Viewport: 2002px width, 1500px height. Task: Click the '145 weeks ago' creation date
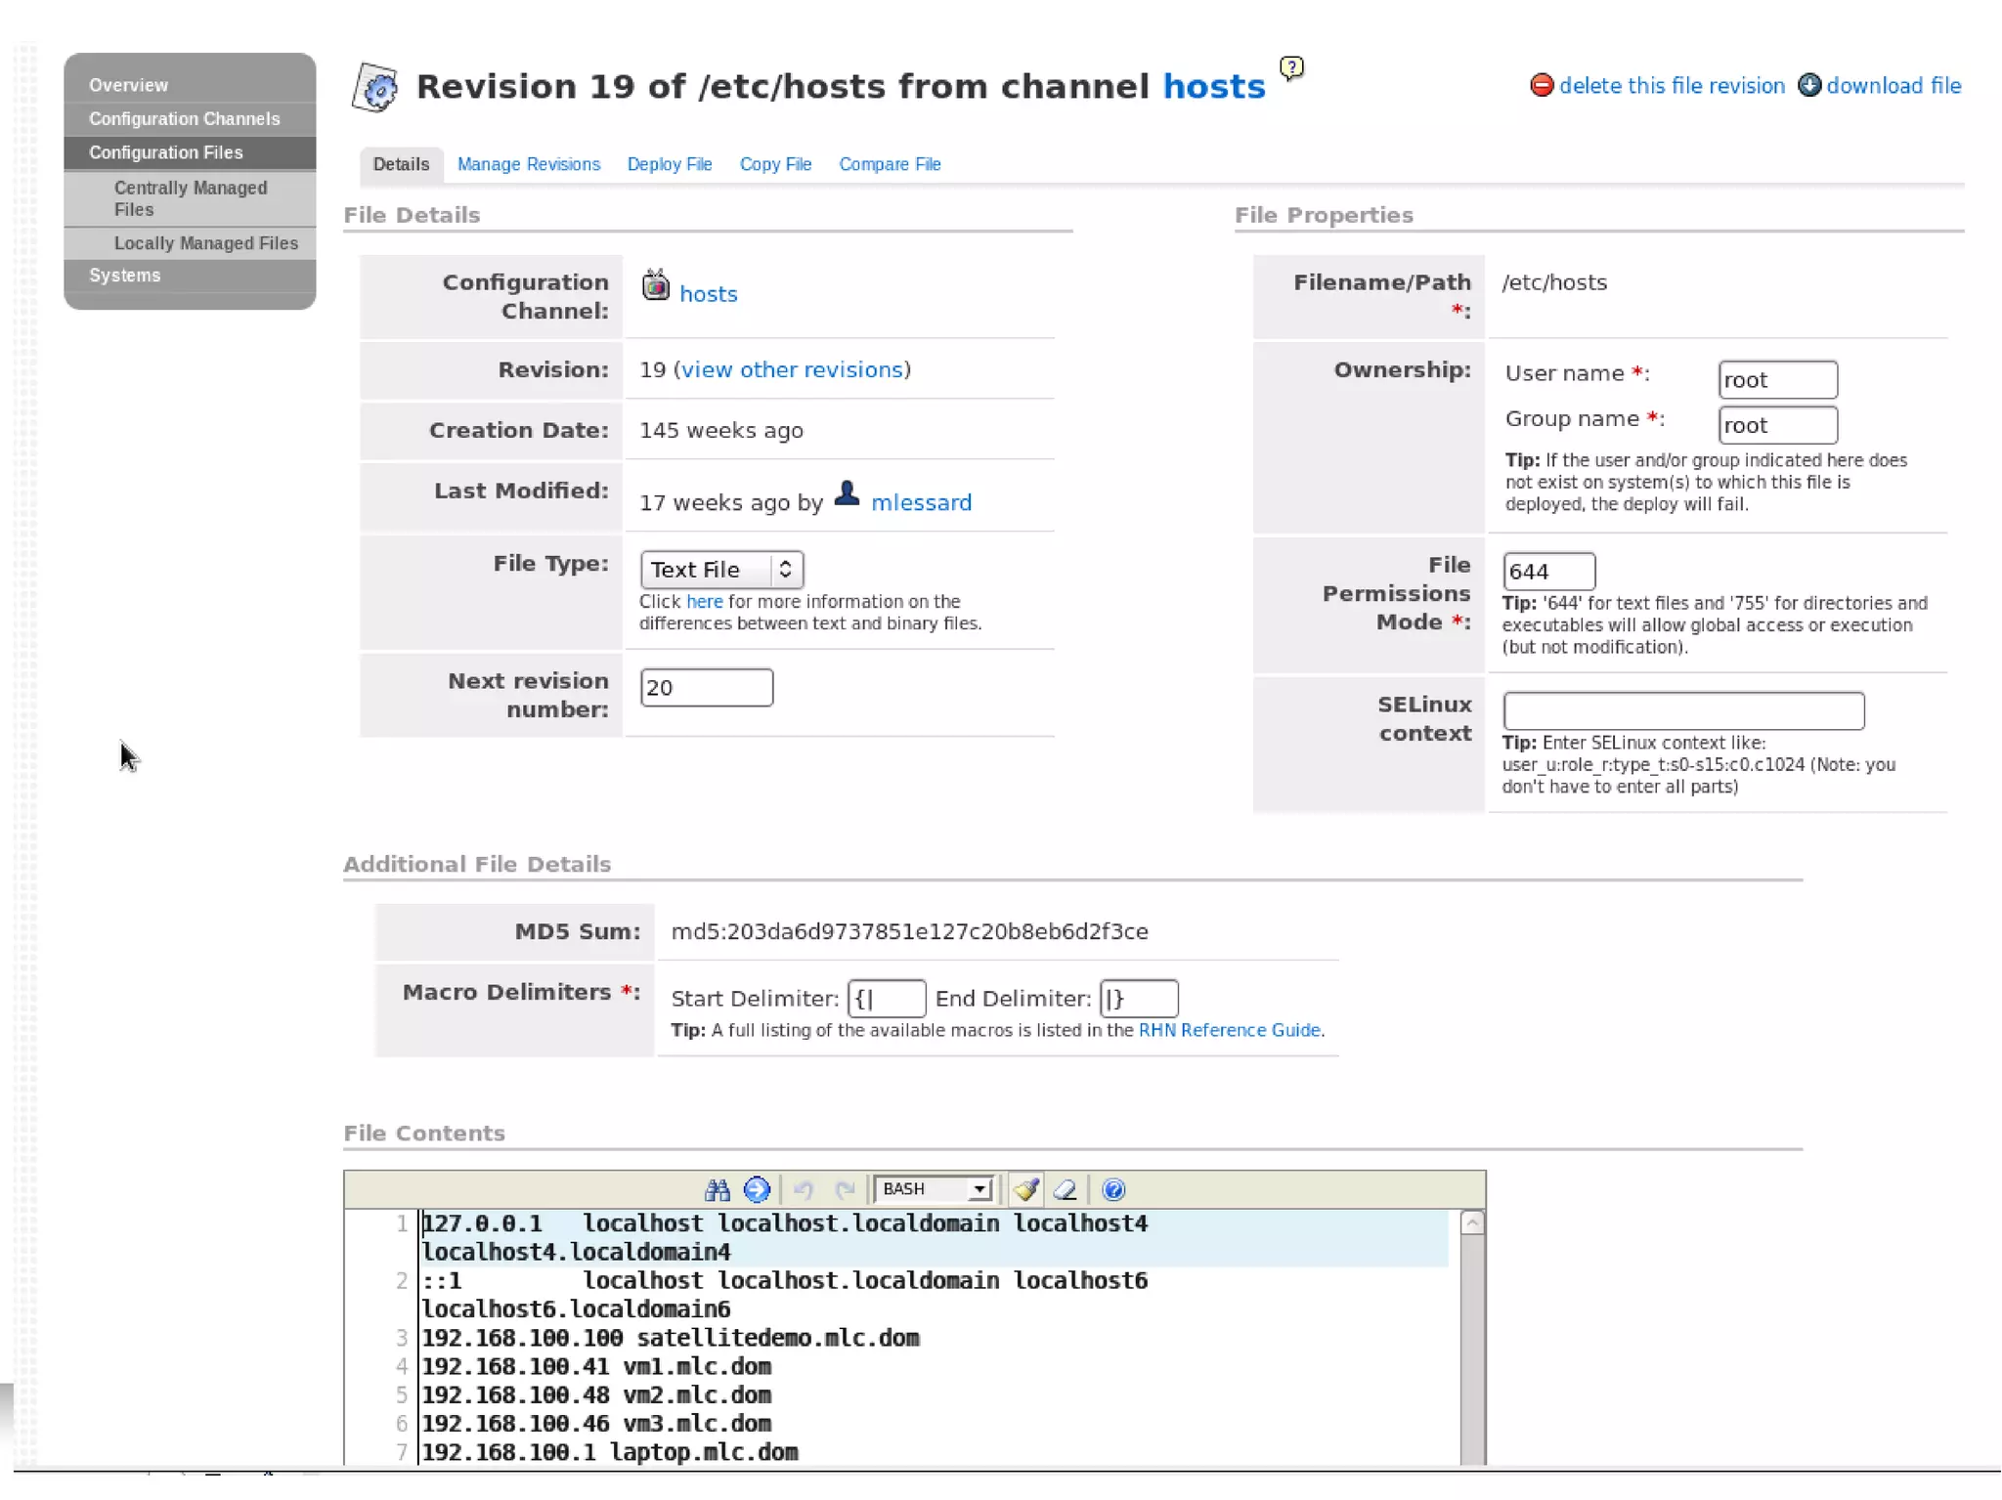pos(721,430)
